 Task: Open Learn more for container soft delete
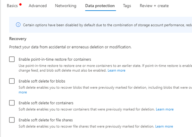pos(165,109)
